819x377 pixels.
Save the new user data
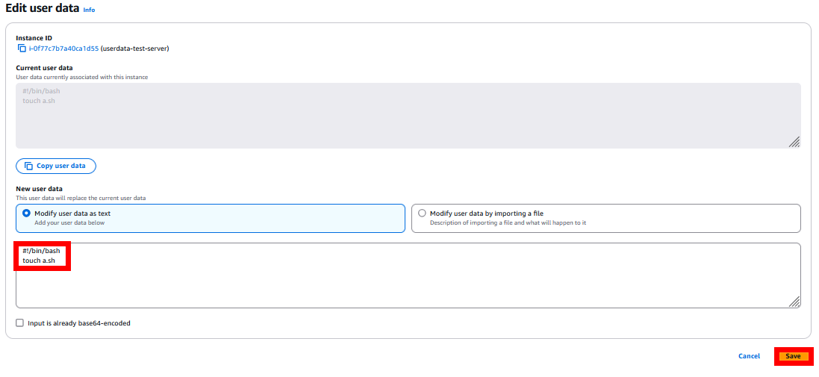click(793, 356)
